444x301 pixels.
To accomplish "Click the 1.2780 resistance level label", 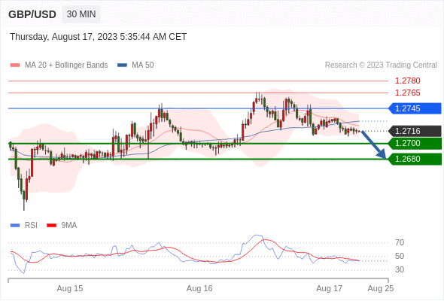I will (407, 81).
